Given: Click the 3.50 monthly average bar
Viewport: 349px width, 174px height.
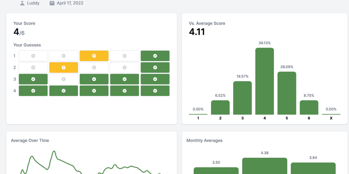Looking at the screenshot, I should click(x=216, y=170).
